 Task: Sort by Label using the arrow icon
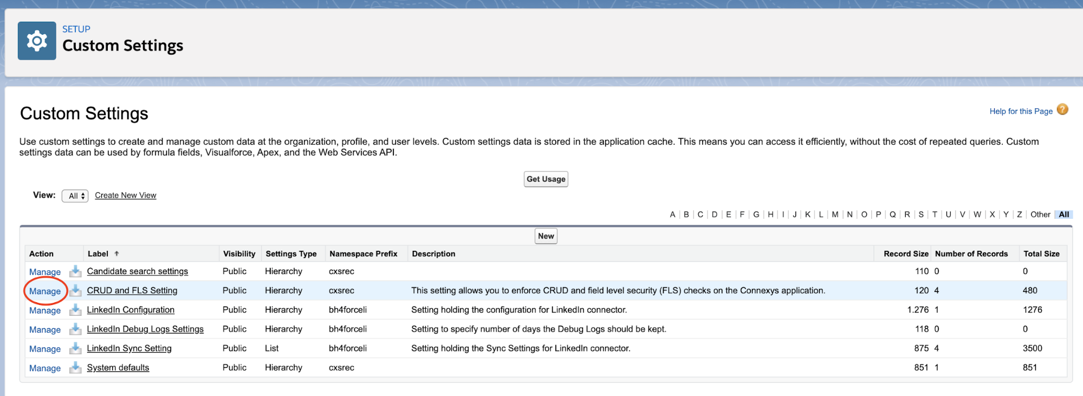116,254
